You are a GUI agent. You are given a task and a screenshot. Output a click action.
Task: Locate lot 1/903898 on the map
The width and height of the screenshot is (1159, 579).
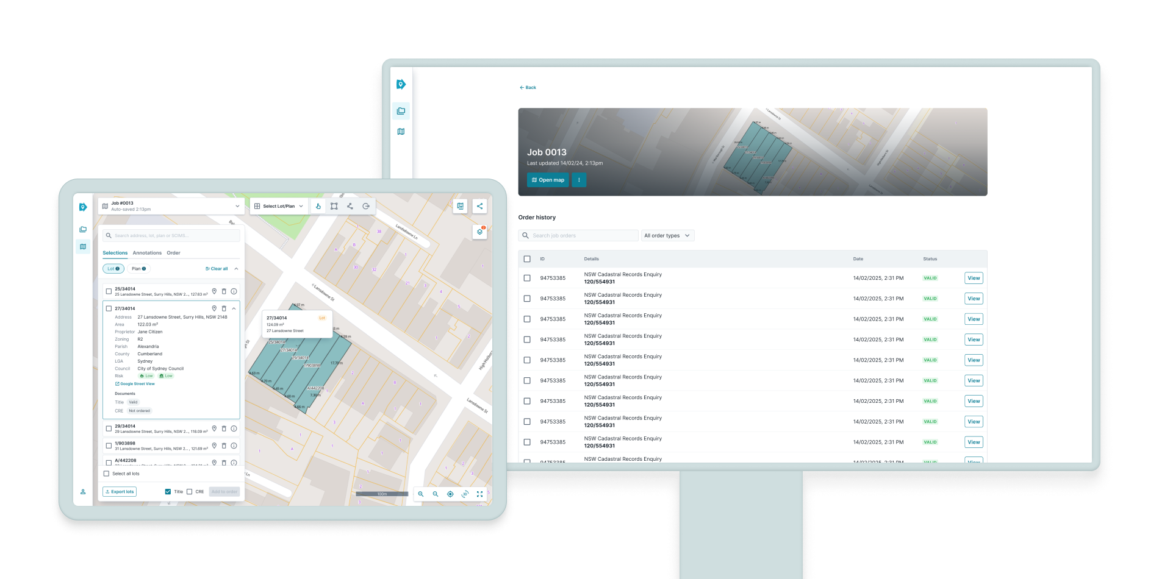pos(214,446)
